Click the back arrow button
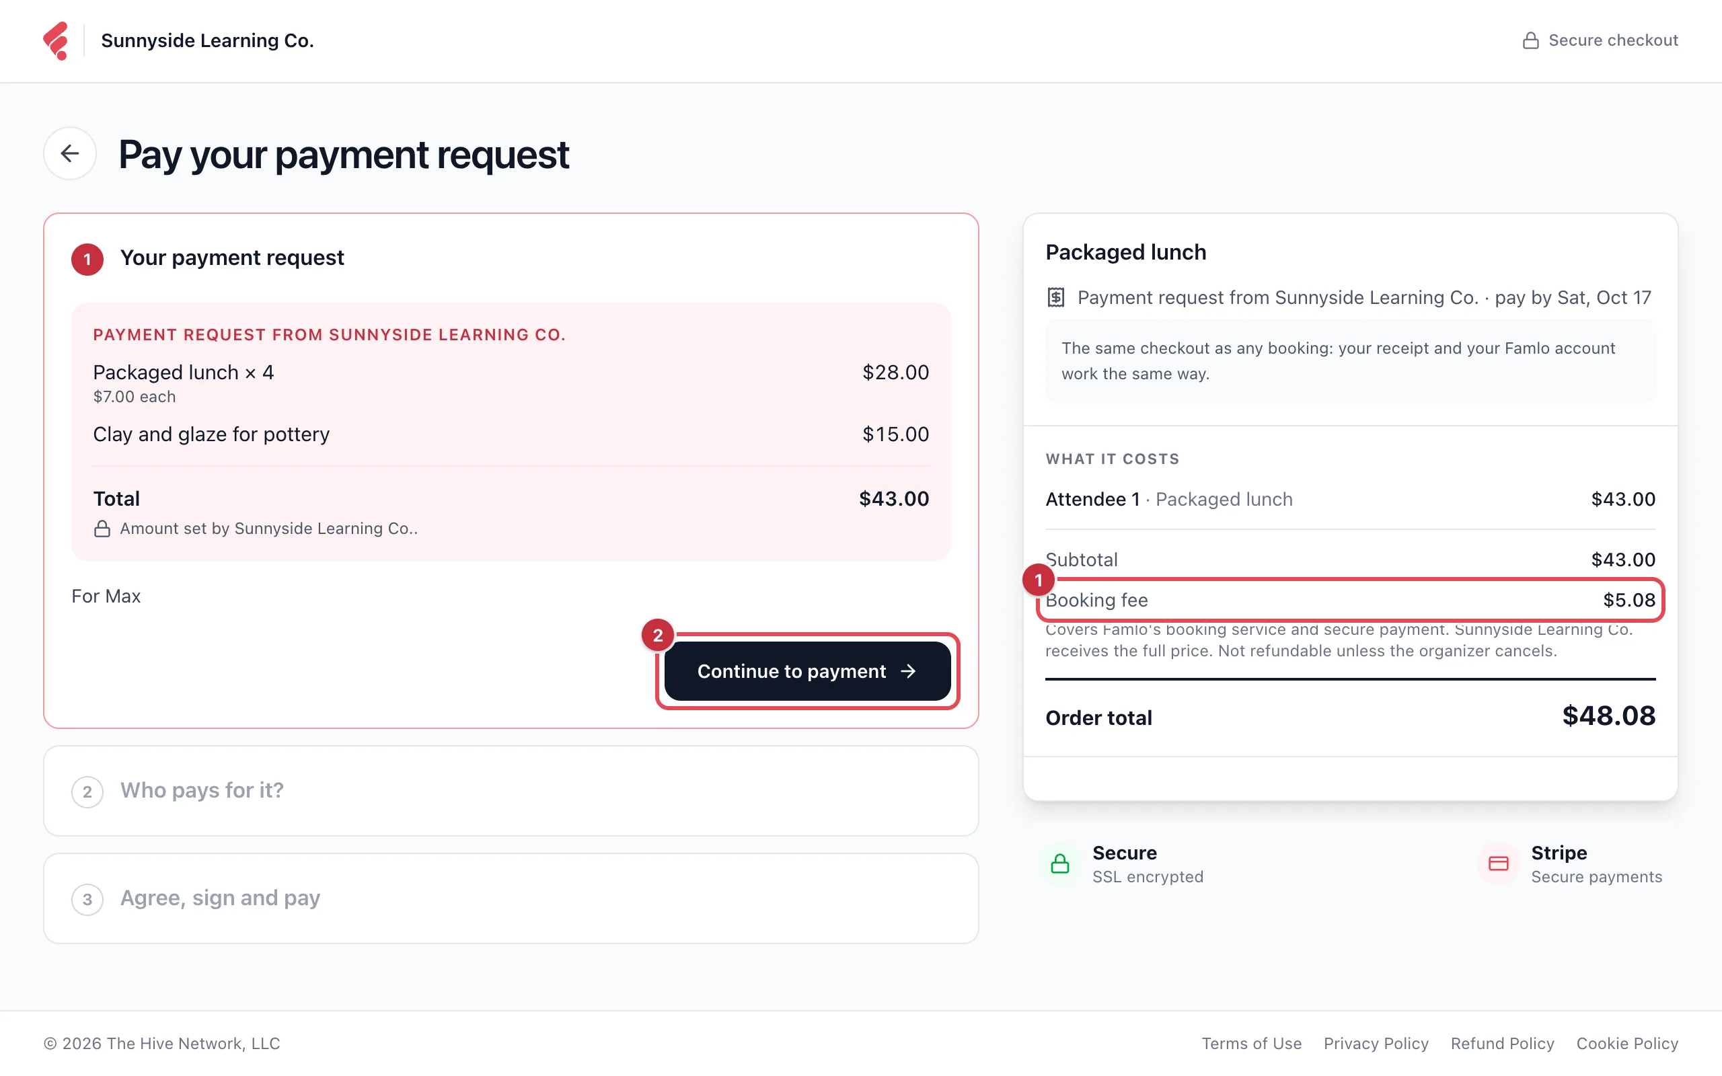 click(x=70, y=153)
